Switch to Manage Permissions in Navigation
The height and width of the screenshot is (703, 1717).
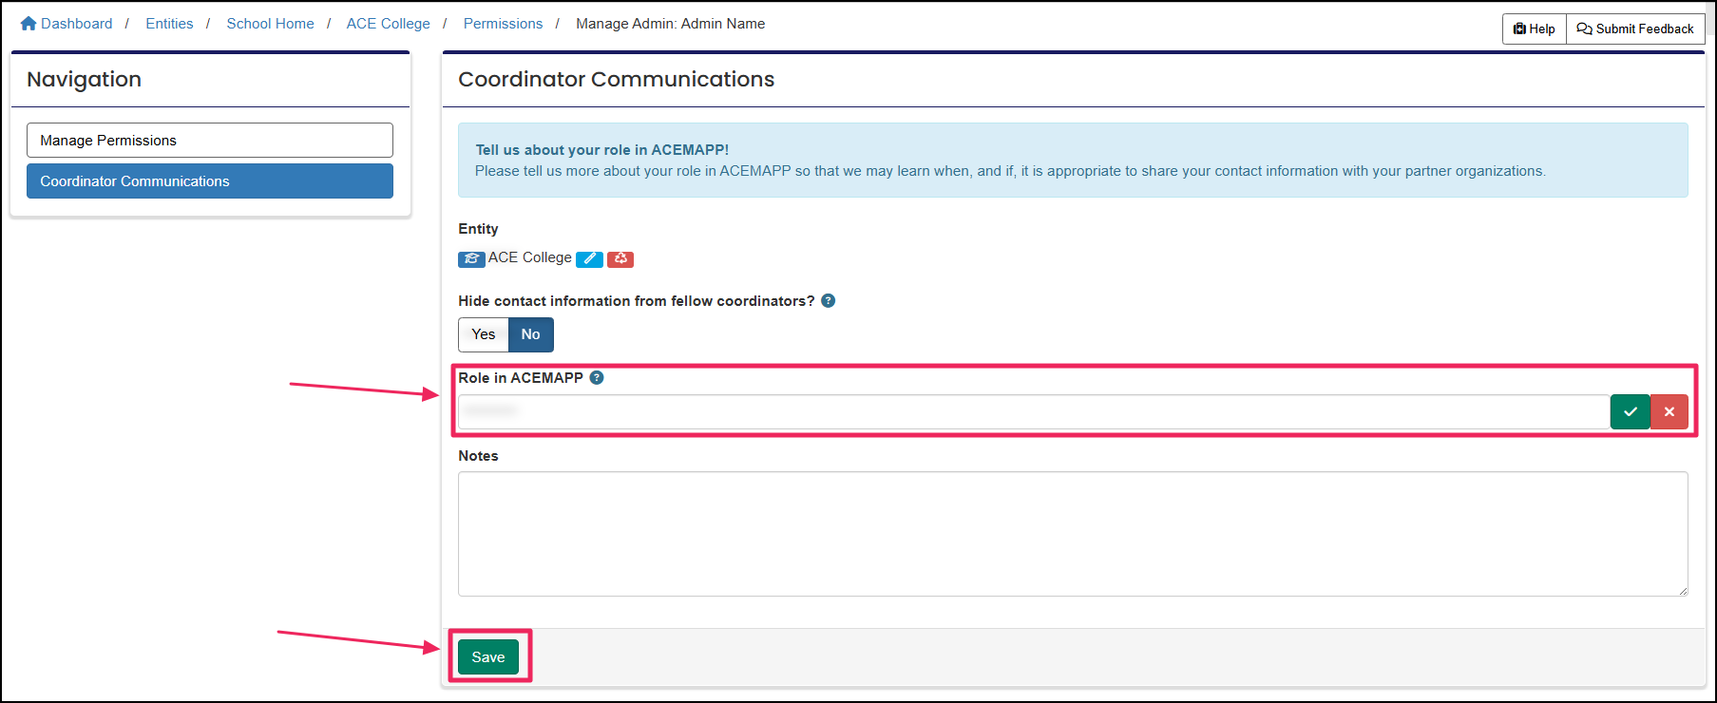209,140
